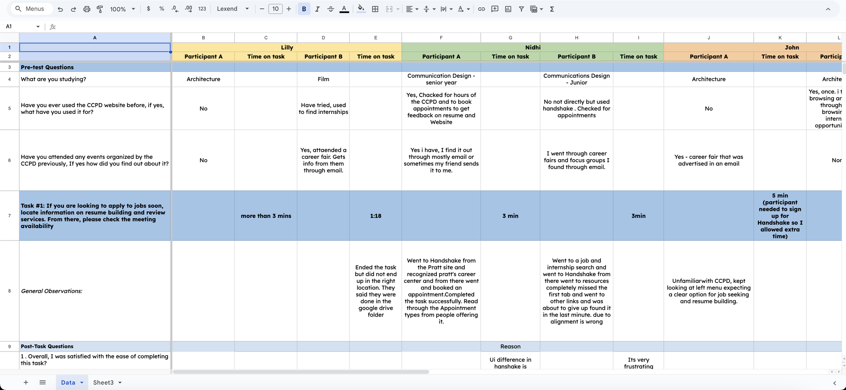Format selection as currency
This screenshot has height=390, width=846.
coord(148,9)
